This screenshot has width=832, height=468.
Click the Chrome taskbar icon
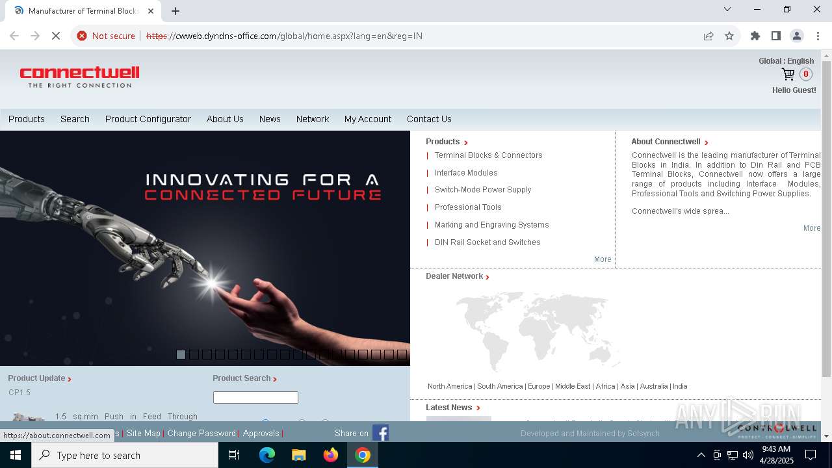[363, 455]
